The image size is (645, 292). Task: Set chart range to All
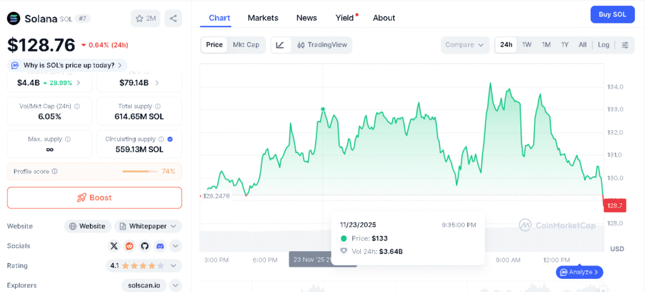coord(583,45)
